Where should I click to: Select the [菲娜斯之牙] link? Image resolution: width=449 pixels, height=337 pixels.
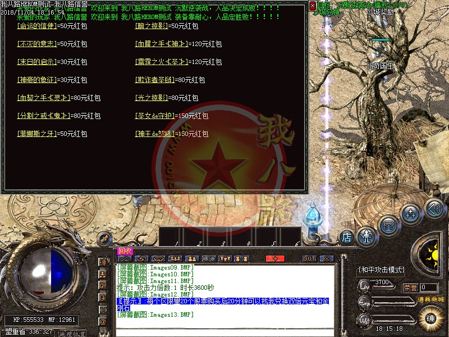[37, 134]
